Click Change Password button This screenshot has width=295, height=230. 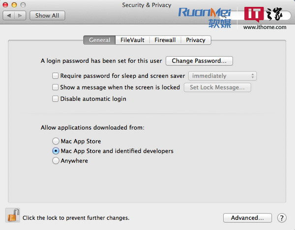coord(199,61)
